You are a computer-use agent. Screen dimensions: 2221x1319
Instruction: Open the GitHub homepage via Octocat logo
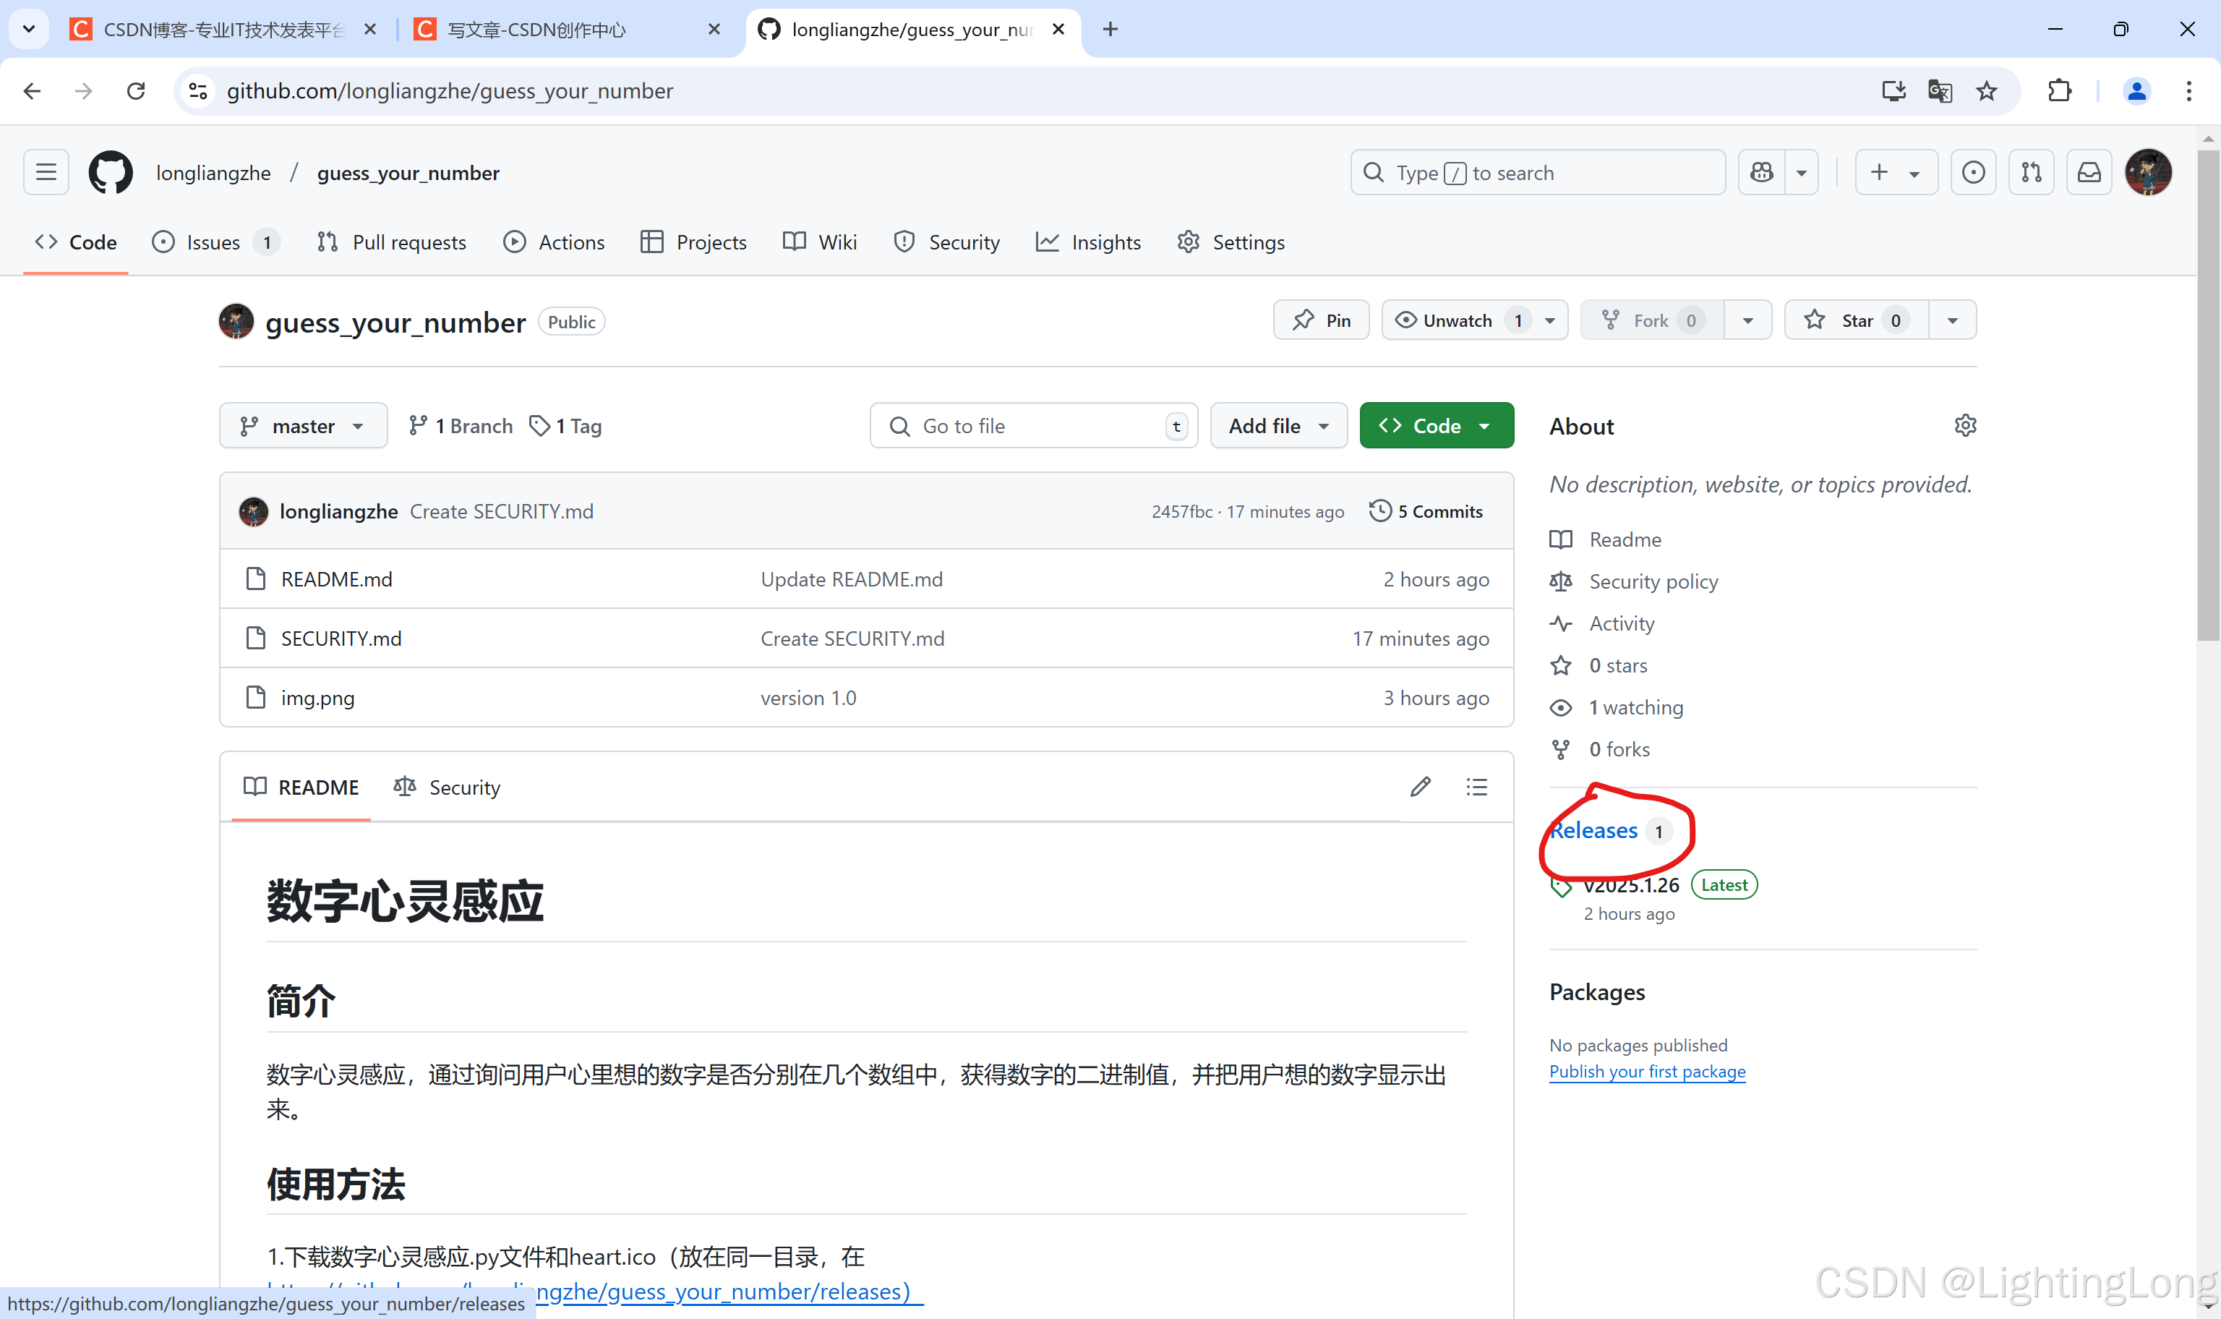(110, 172)
